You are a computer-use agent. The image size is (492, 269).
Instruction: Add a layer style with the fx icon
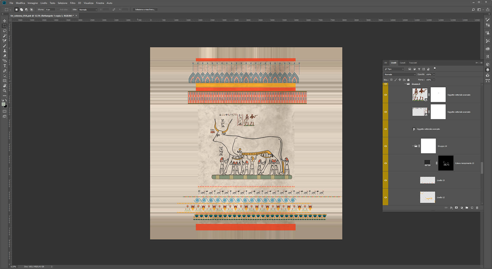click(x=451, y=208)
